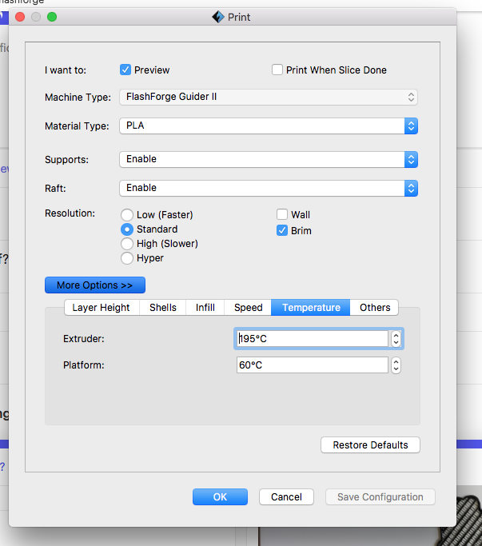
Task: Go to the Others tab
Action: [x=375, y=308]
